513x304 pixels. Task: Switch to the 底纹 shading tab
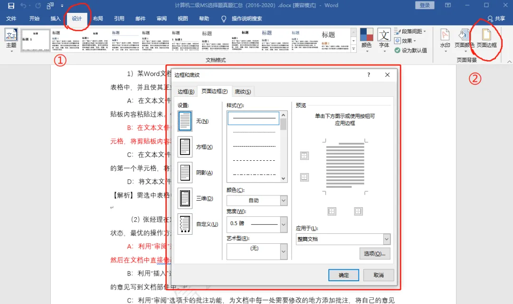[x=243, y=91]
